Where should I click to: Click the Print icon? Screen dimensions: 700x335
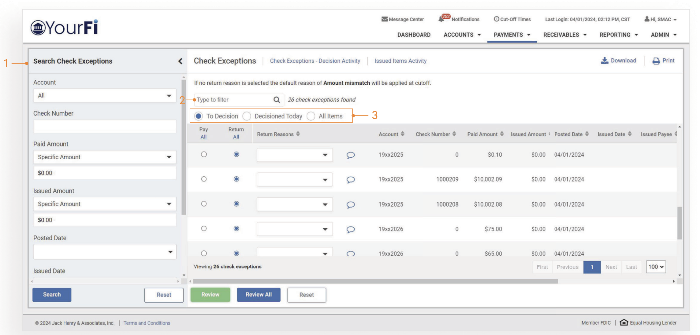pos(656,61)
